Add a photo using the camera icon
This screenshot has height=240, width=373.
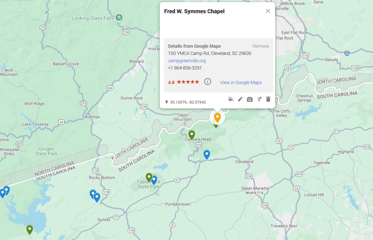(x=250, y=99)
